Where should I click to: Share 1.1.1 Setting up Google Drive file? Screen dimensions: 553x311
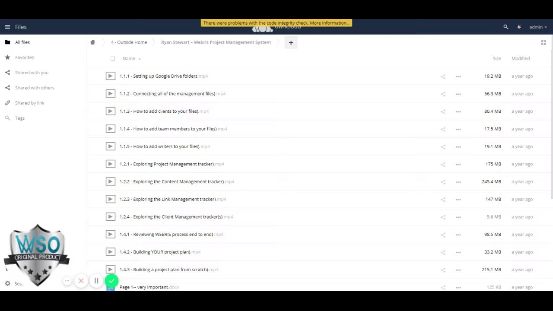click(443, 76)
